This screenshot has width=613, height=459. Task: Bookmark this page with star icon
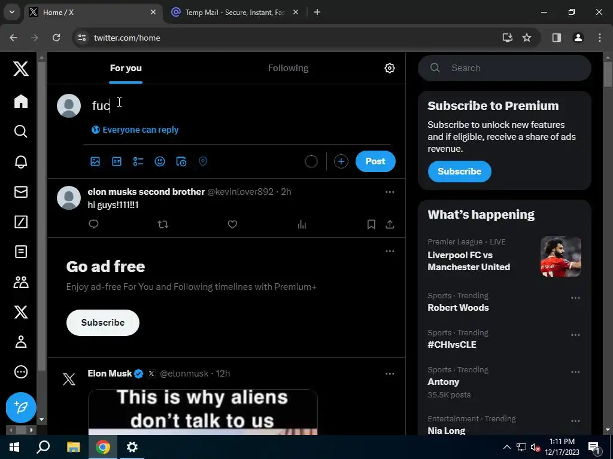click(527, 38)
